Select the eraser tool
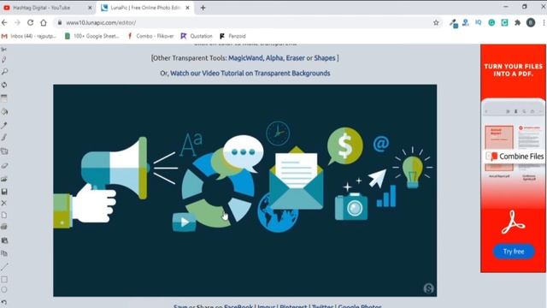Viewport: 547px width, 308px height. 4,165
